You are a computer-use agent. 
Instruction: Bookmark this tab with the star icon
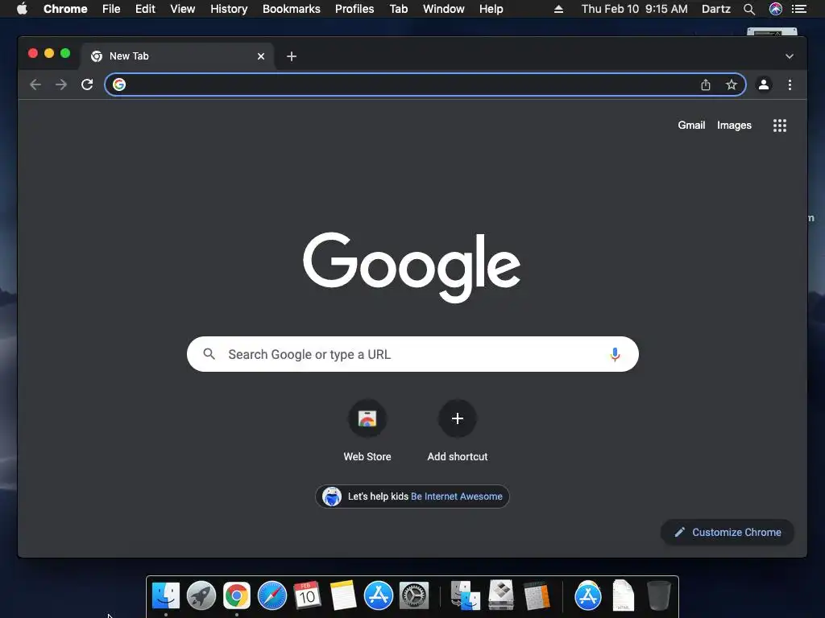coord(732,84)
